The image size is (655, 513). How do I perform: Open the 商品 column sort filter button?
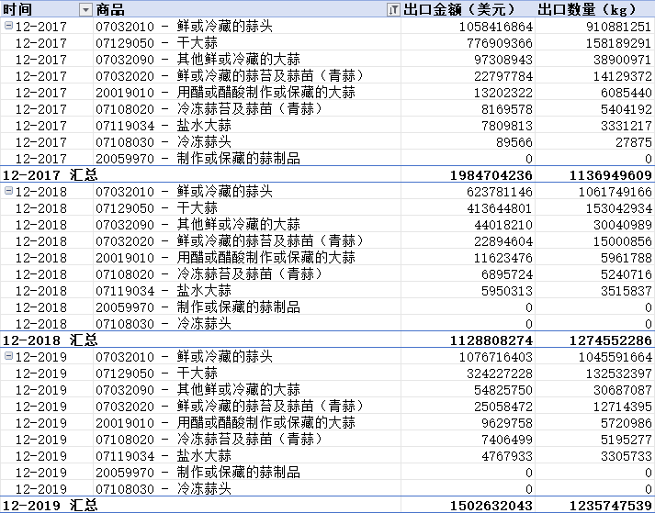tap(393, 9)
